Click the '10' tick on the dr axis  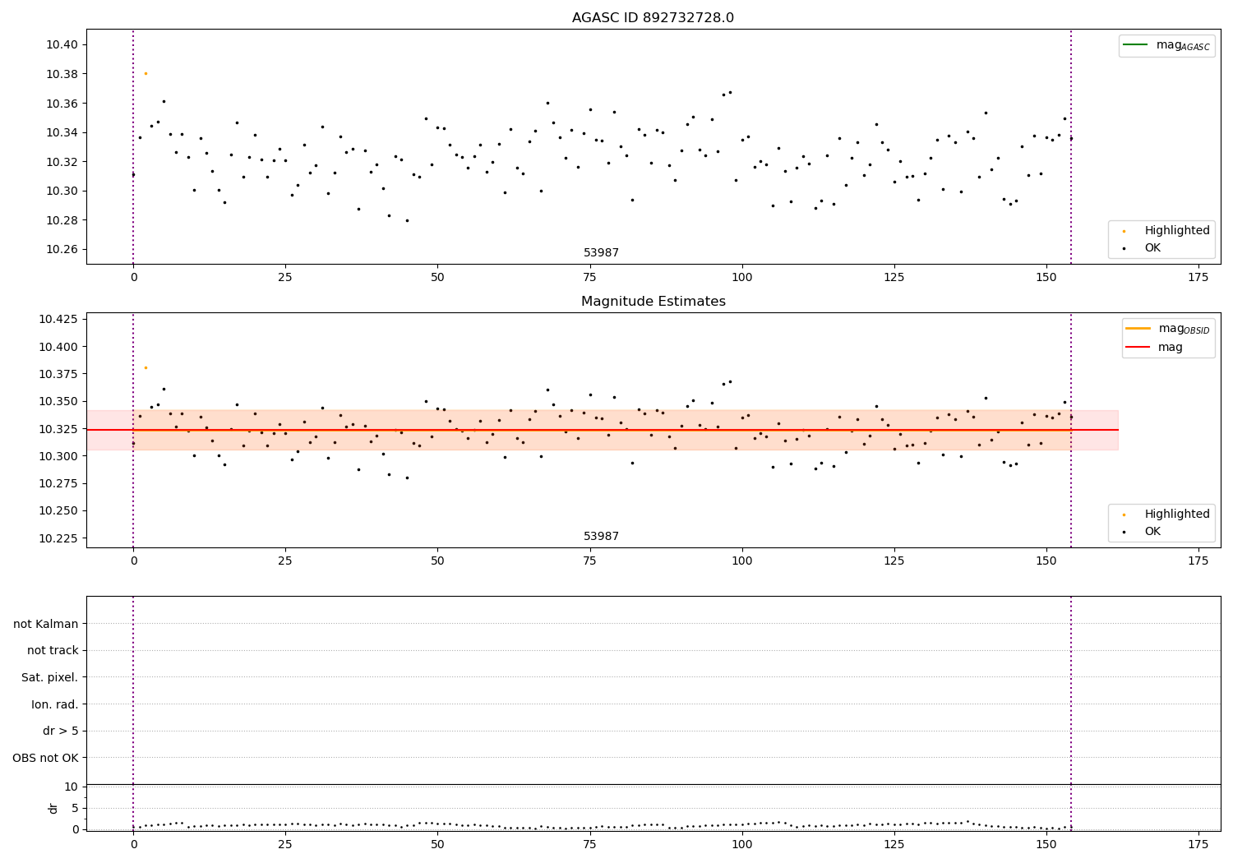click(x=72, y=787)
